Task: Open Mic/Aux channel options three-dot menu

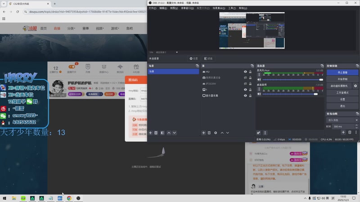Action: (259, 75)
